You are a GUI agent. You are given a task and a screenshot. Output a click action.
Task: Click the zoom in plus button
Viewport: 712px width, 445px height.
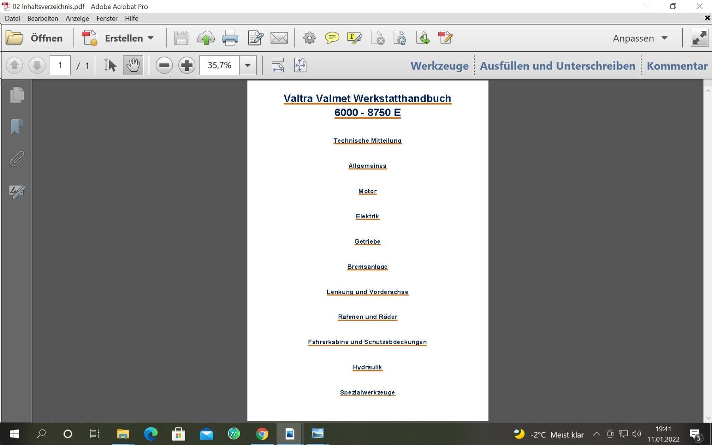click(187, 65)
